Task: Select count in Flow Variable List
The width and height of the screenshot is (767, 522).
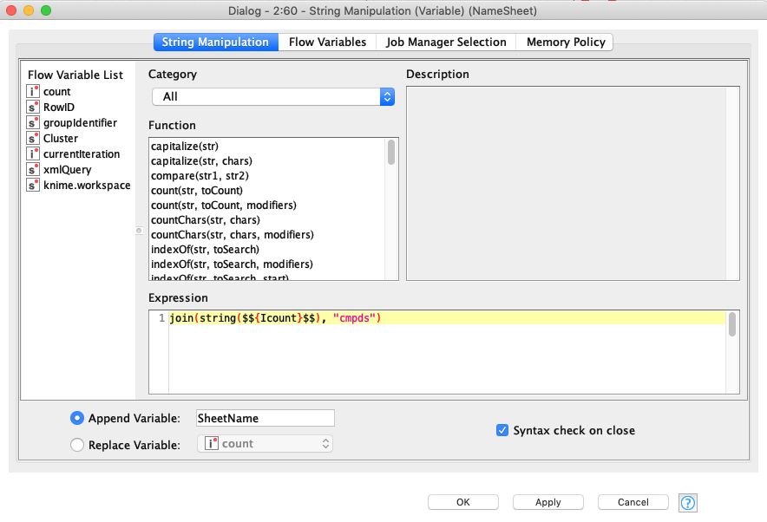Action: (56, 91)
